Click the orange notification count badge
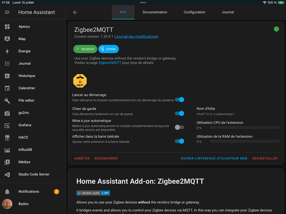The image size is (286, 214). (56, 192)
